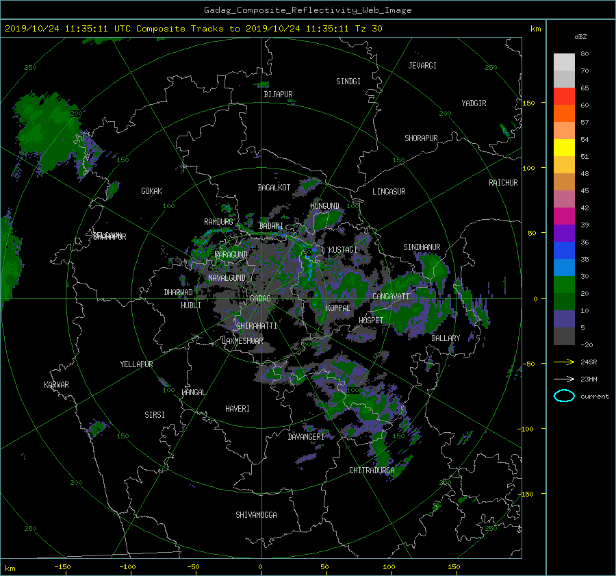Screen dimensions: 616x576
Task: Click the KUSTAGI city label
Action: point(343,250)
